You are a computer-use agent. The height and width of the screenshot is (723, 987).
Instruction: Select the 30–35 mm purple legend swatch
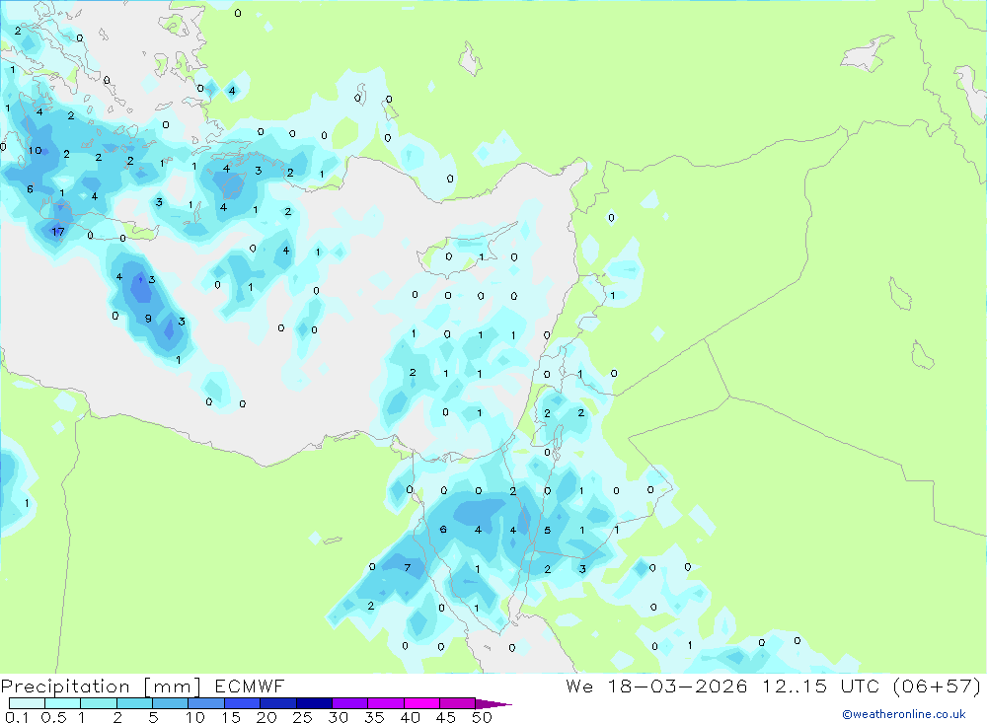350,703
